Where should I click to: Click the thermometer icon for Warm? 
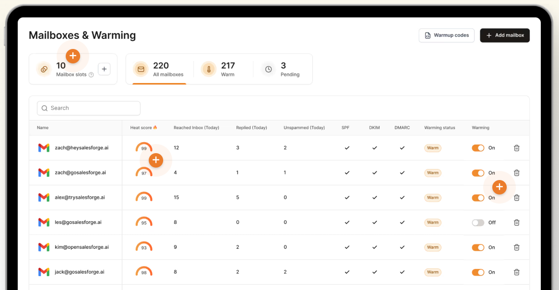[x=209, y=69]
